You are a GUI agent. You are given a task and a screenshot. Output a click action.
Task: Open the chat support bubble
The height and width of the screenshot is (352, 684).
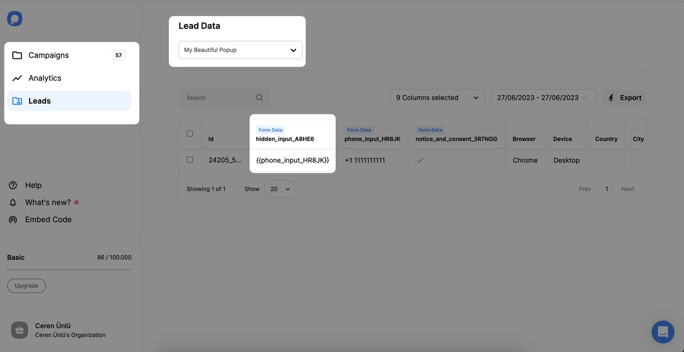[663, 332]
